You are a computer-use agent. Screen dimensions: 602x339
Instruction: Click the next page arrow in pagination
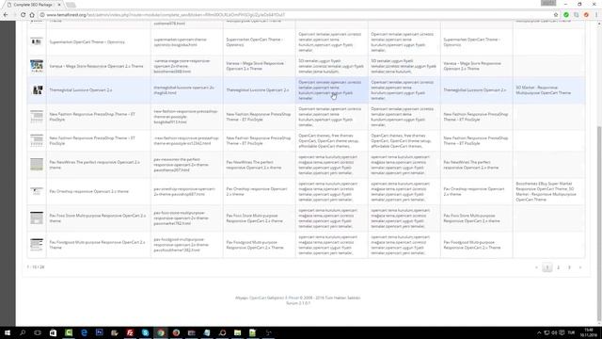(580, 267)
